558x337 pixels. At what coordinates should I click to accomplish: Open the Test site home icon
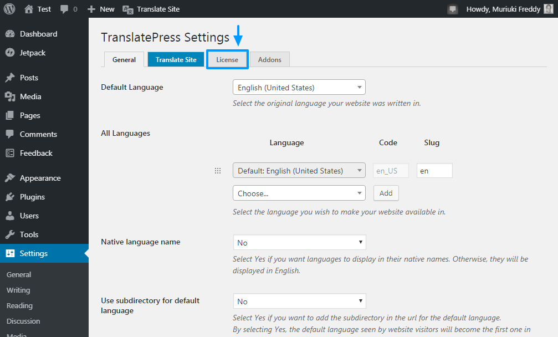click(x=29, y=9)
